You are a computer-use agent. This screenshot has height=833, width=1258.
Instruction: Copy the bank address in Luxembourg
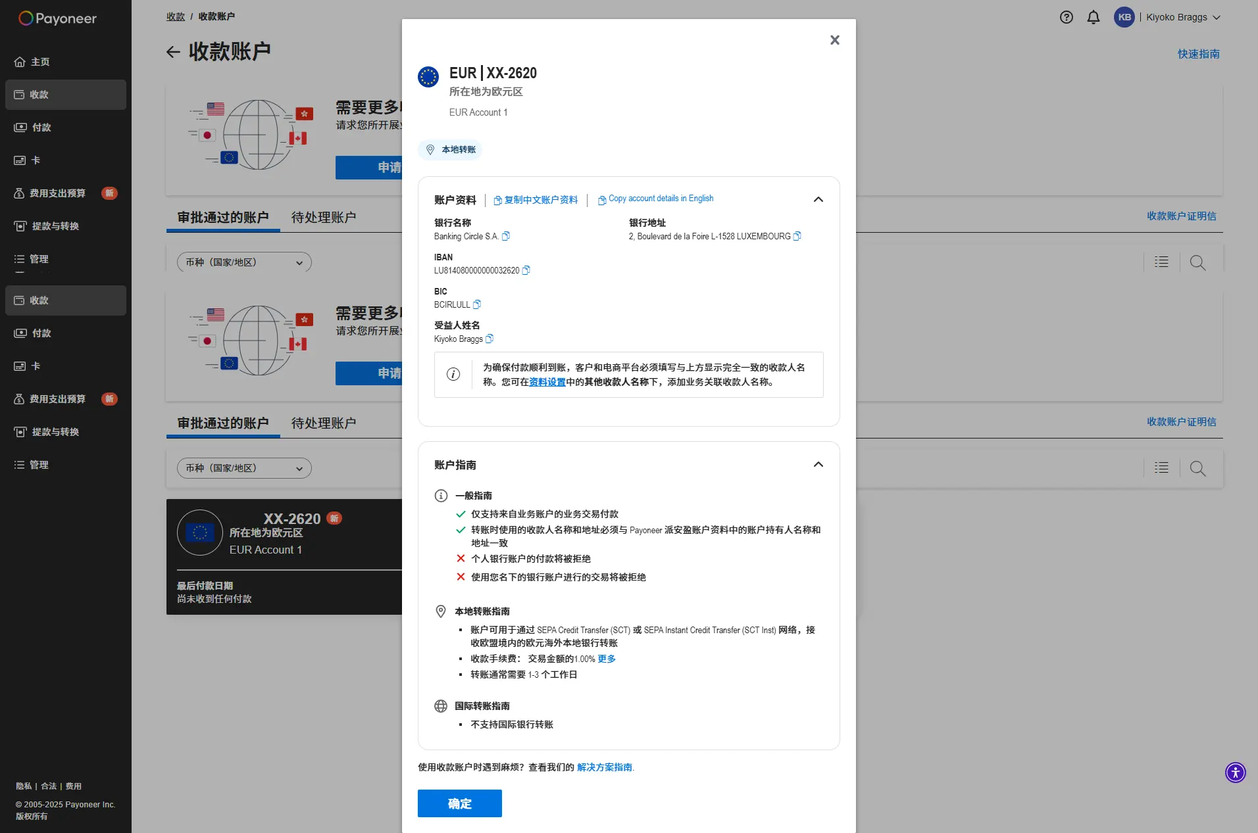click(x=797, y=236)
